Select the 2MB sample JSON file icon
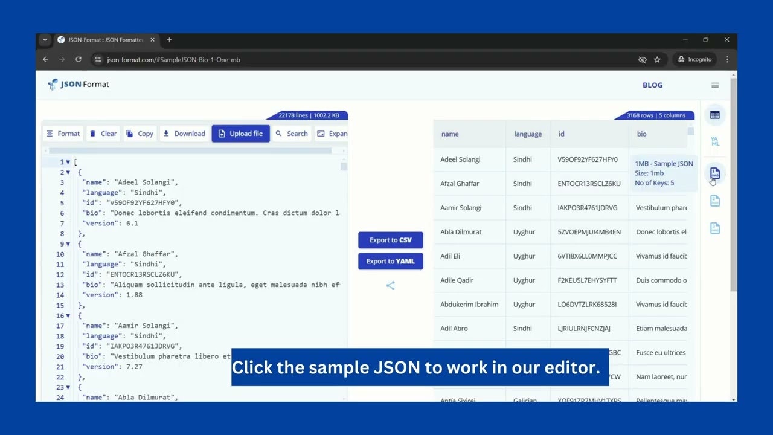The height and width of the screenshot is (435, 773). (715, 201)
